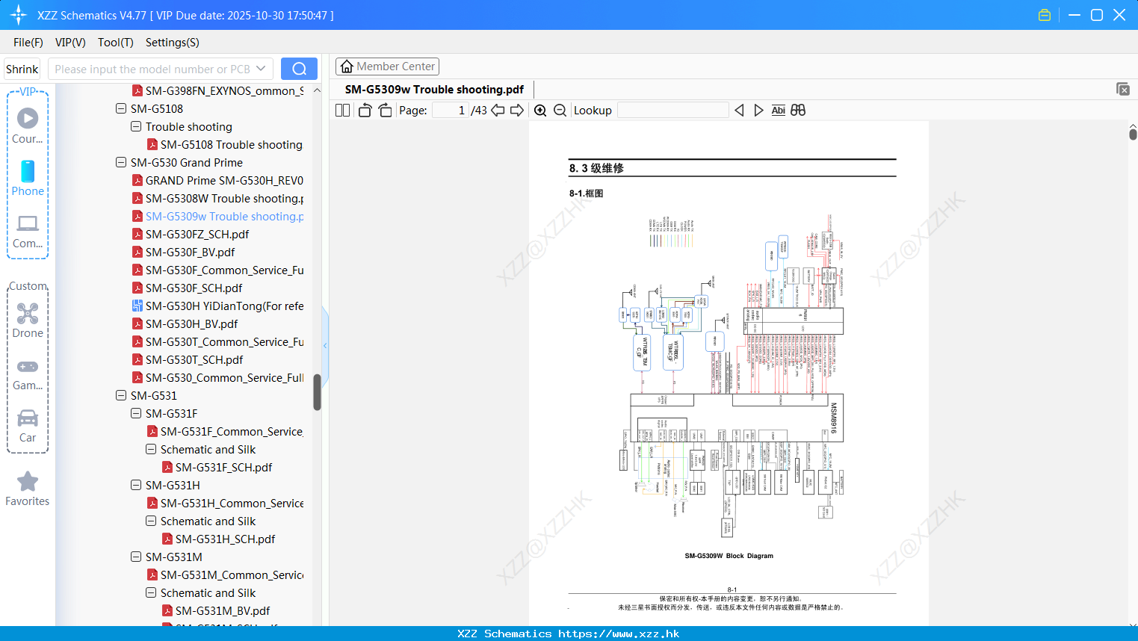
Task: Collapse the SM-G531H node
Action: 136,485
